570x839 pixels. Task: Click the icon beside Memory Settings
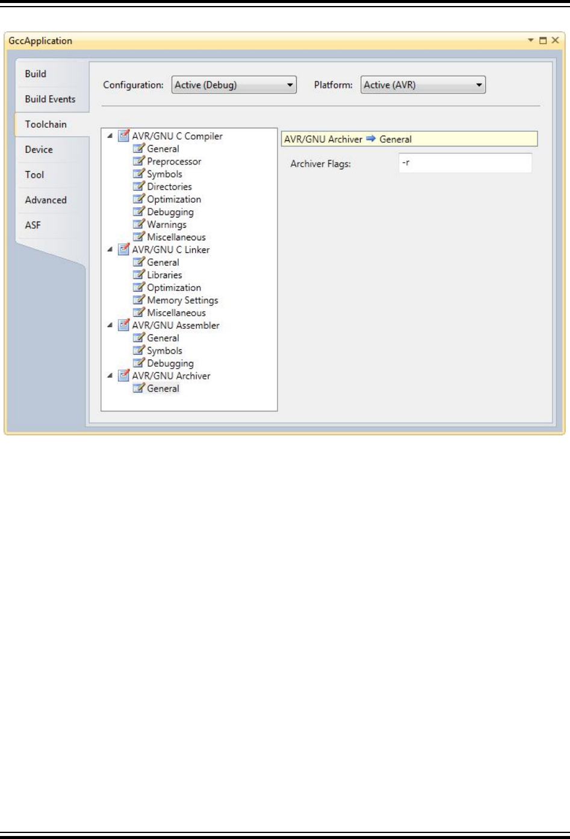pos(138,300)
